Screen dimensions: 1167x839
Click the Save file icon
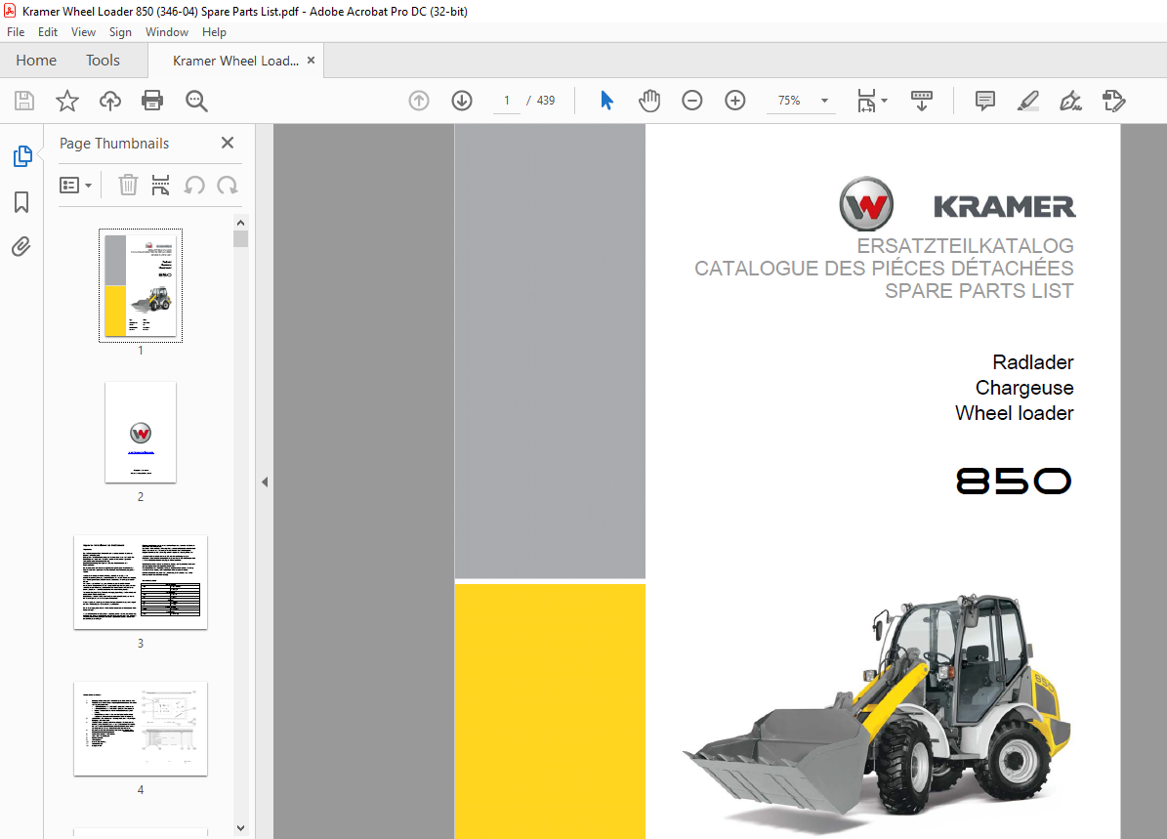click(24, 101)
